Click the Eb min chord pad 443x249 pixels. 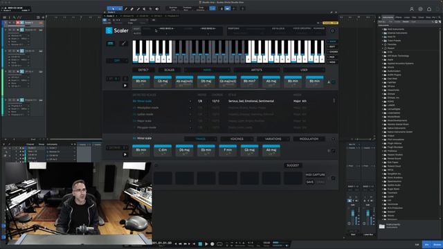[206, 150]
